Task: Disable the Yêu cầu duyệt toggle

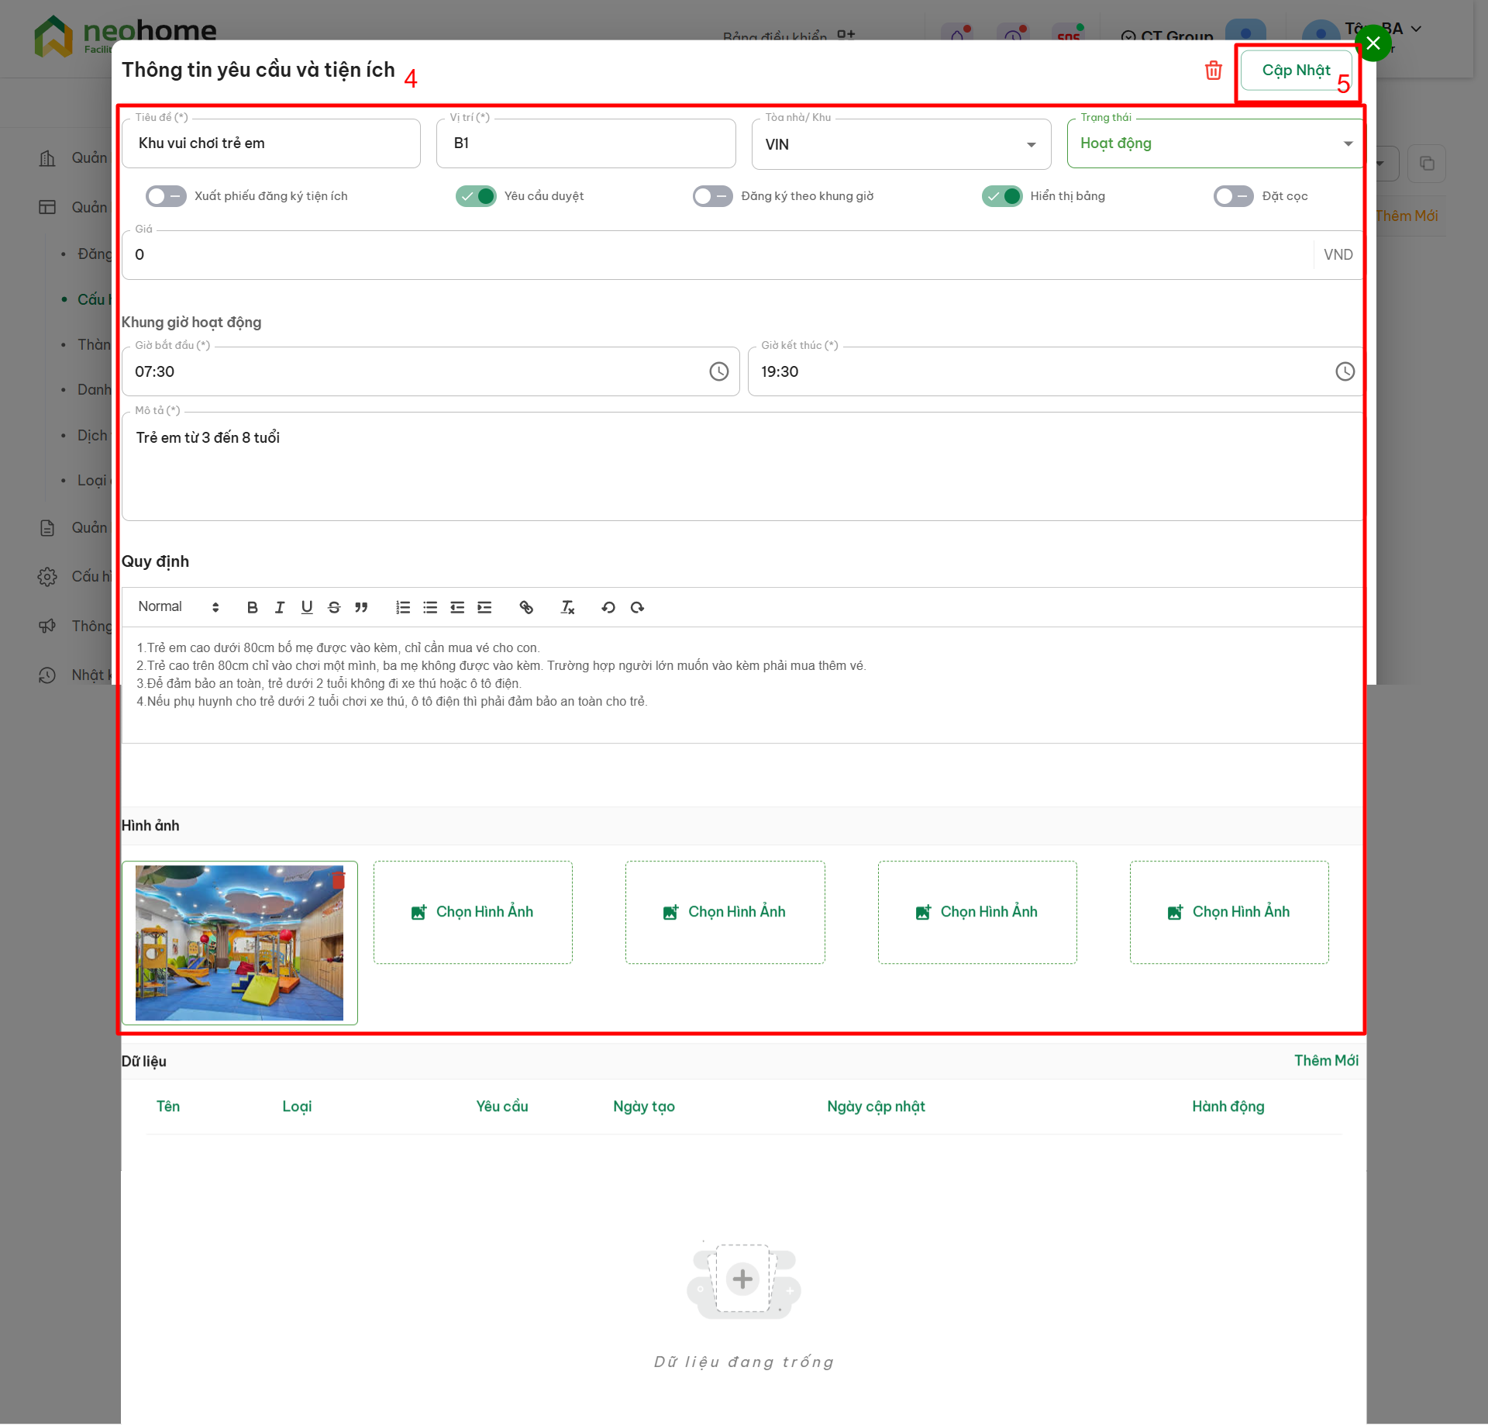Action: [476, 196]
